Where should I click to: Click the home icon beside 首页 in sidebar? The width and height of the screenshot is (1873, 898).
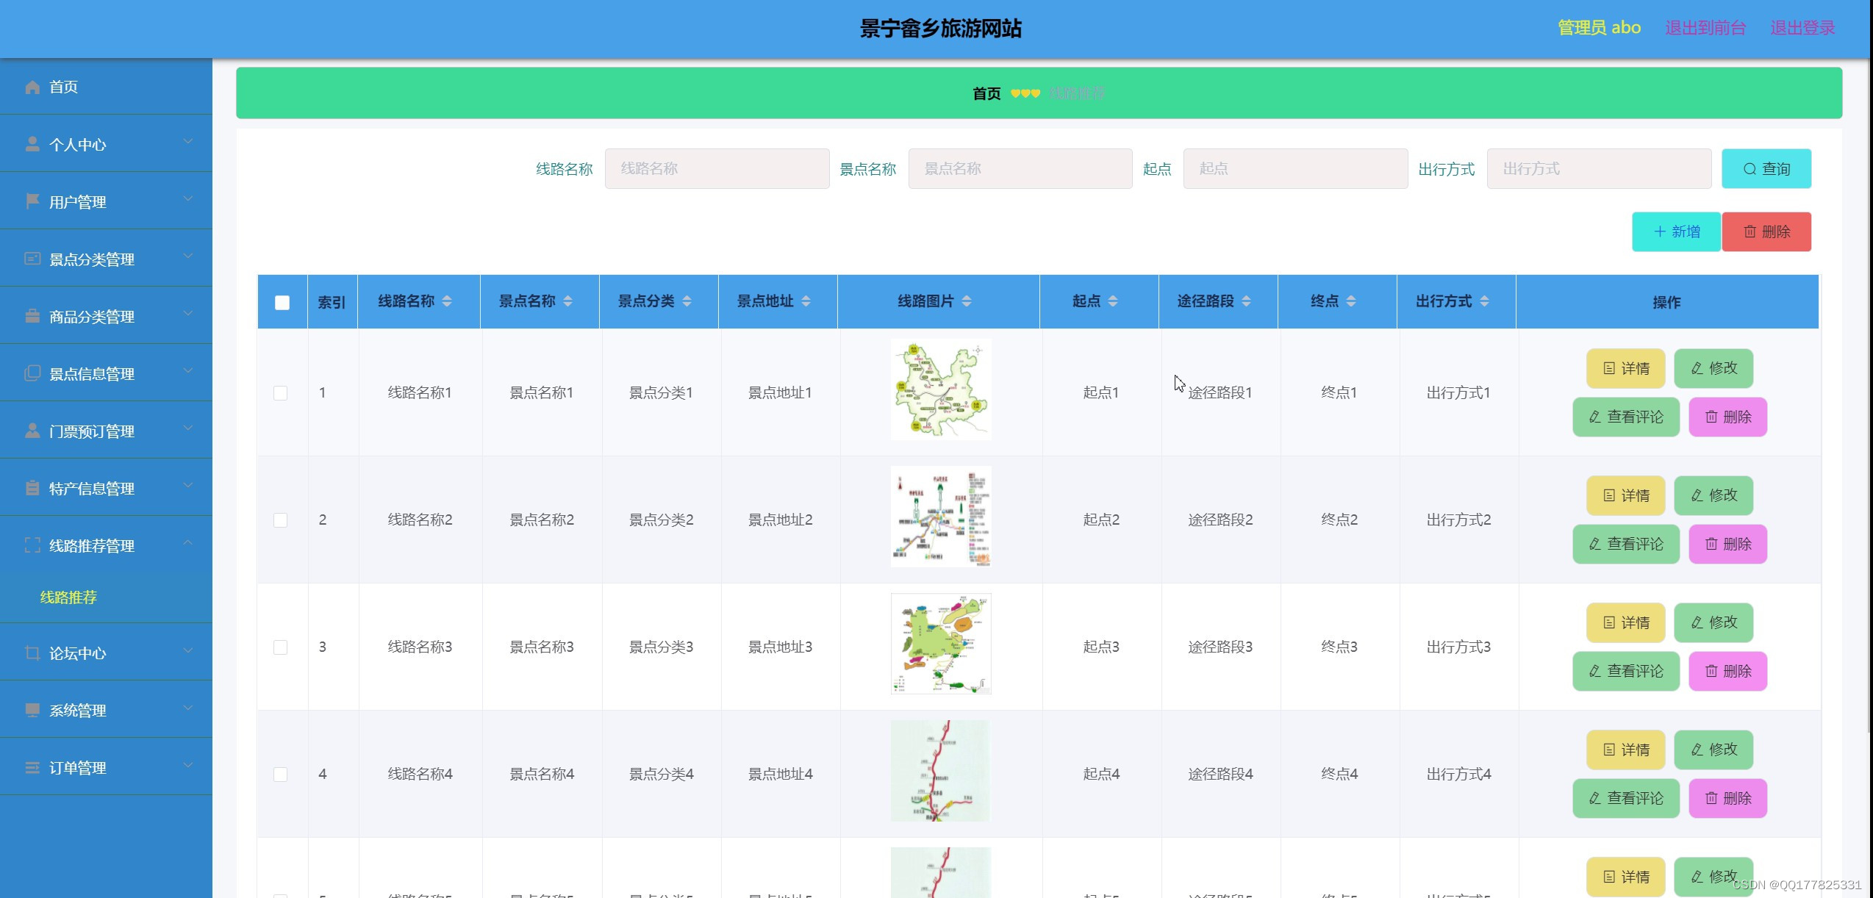click(32, 87)
